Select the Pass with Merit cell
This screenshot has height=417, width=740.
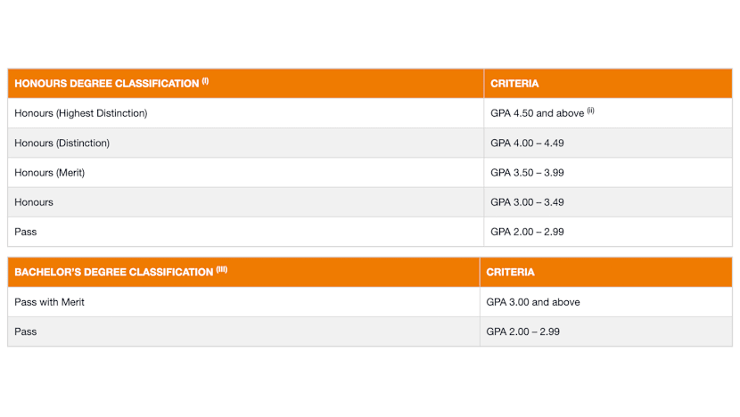(x=50, y=302)
